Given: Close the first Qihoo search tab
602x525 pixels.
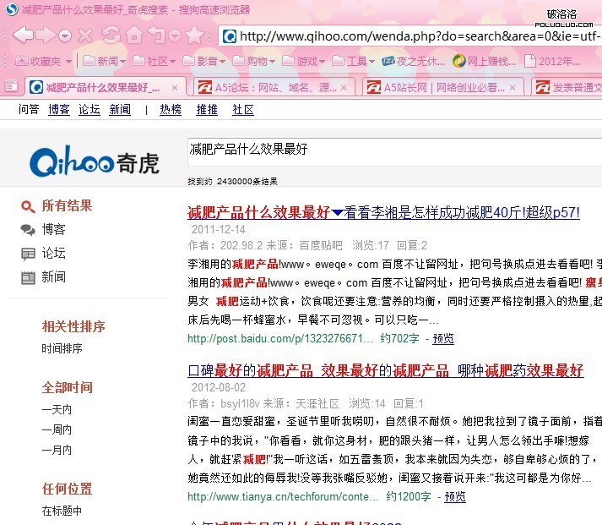Looking at the screenshot, I should point(175,88).
